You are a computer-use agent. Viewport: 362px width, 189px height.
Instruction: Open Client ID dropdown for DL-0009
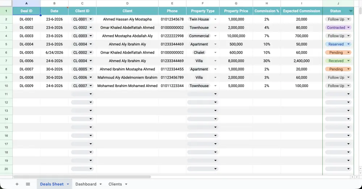pos(91,86)
